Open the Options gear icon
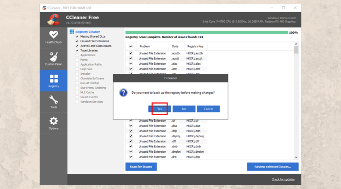Image resolution: width=341 pixels, height=189 pixels. point(53,121)
